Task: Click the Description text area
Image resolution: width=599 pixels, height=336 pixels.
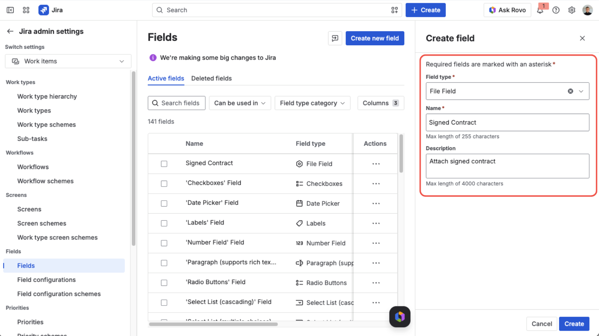Action: point(507,166)
